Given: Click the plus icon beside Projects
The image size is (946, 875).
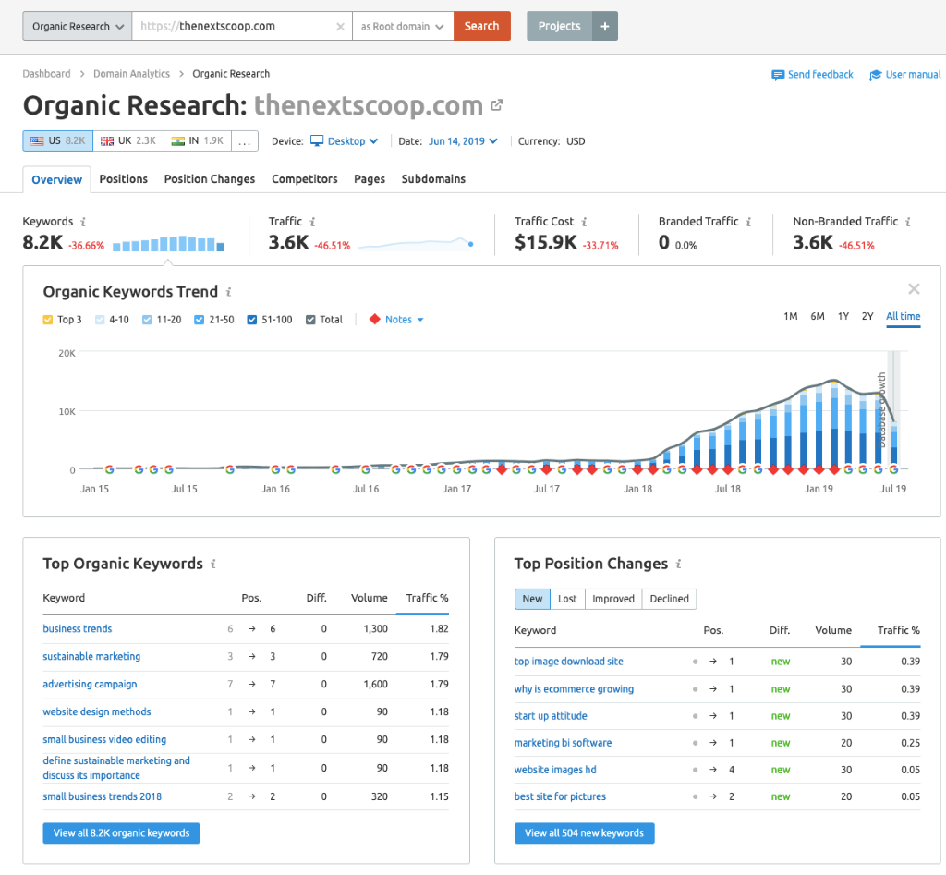Looking at the screenshot, I should click(604, 26).
